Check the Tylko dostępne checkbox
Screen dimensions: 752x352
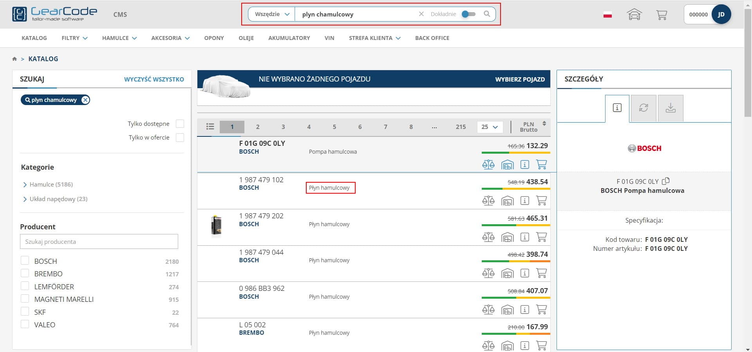click(180, 124)
